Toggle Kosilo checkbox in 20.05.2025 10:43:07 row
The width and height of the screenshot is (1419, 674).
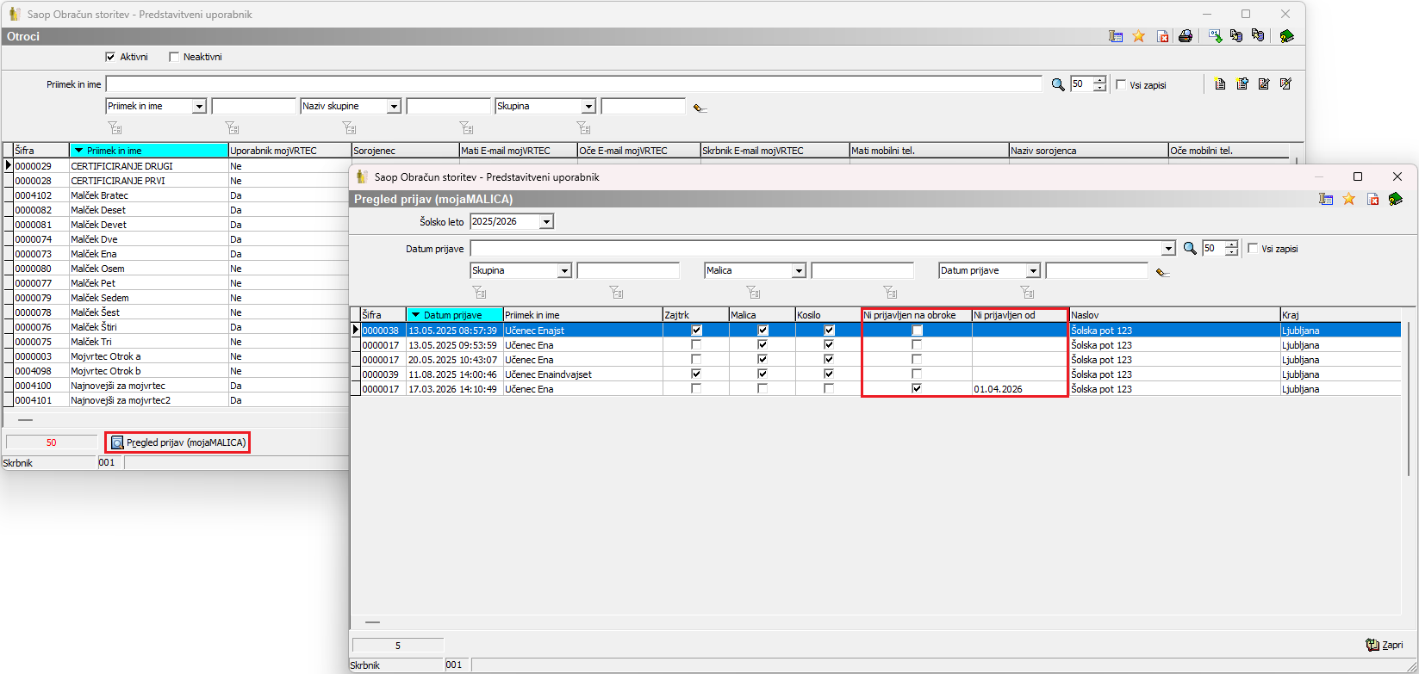click(x=829, y=360)
